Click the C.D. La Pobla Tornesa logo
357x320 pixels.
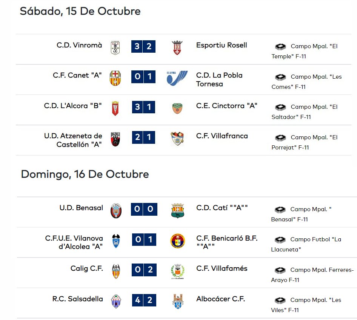(x=177, y=78)
